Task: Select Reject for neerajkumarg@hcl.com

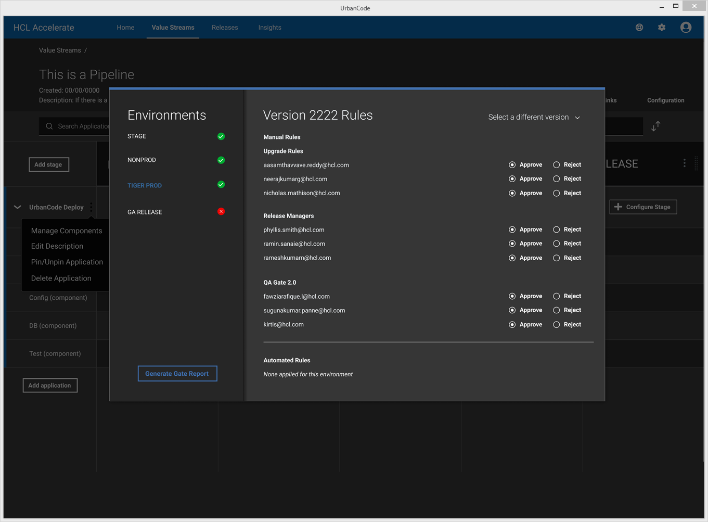Action: [x=557, y=179]
